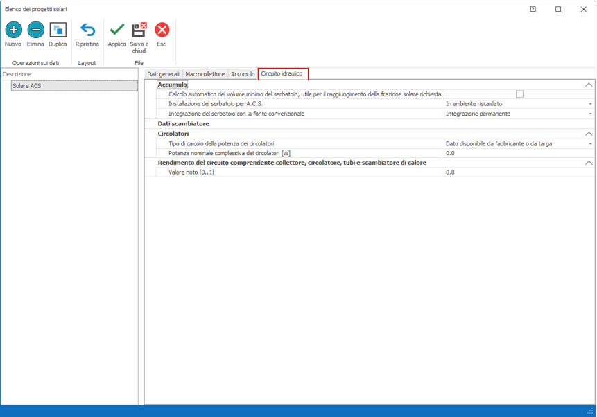Select Solare ACS in project list
This screenshot has width=597, height=417.
(x=74, y=86)
